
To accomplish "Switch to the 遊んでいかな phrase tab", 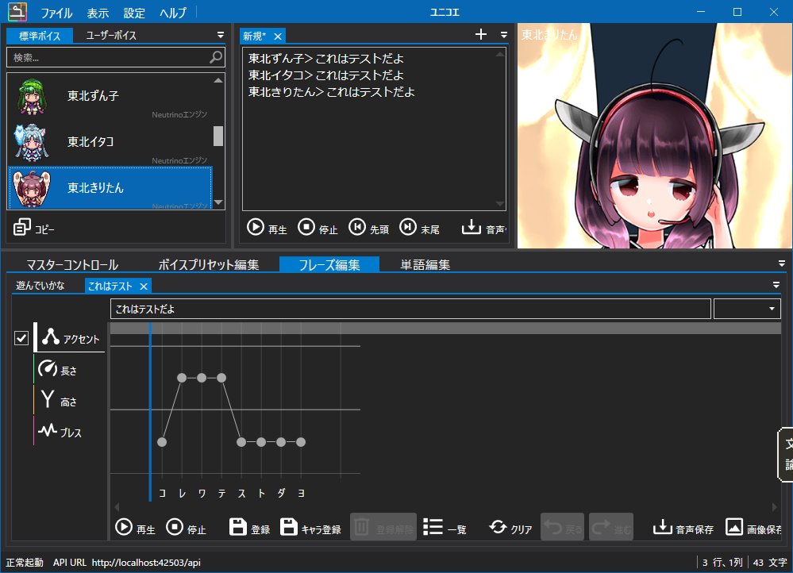I will (x=40, y=286).
